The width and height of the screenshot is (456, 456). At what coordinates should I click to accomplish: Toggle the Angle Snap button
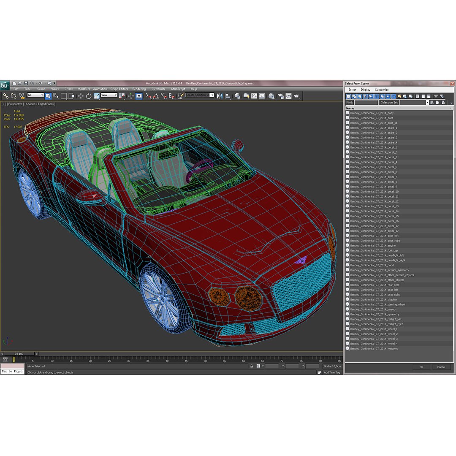point(156,96)
